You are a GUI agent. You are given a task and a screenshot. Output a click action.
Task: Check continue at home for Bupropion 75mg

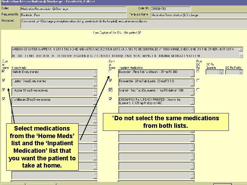[110, 71]
